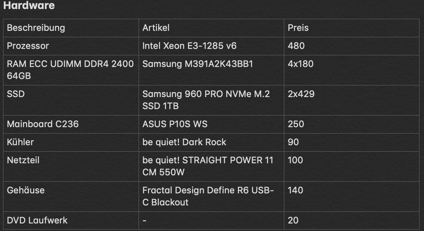The height and width of the screenshot is (231, 424).
Task: Select the ASUS P10S WS cell
Action: click(175, 124)
